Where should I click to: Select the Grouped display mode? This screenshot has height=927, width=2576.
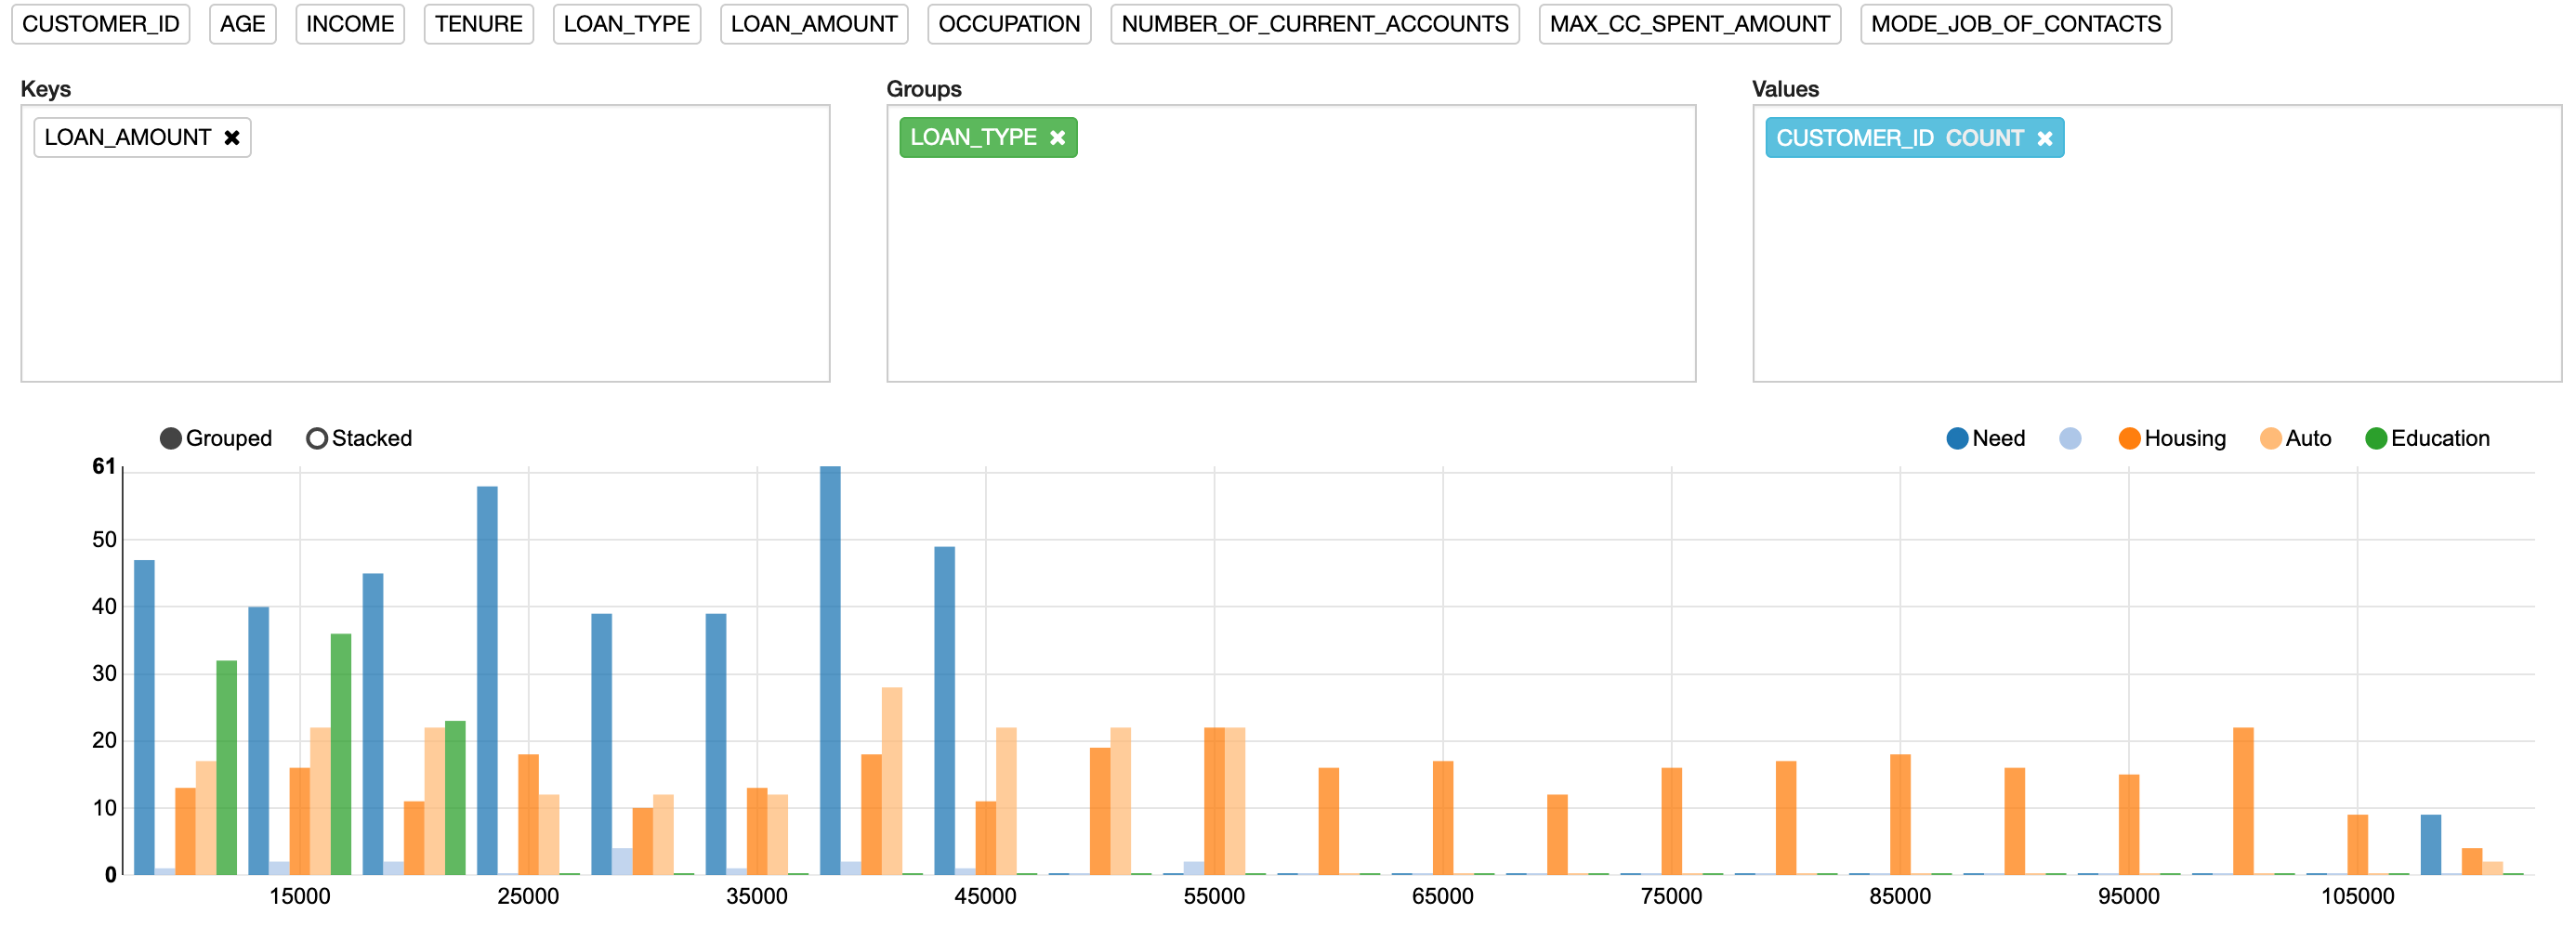click(170, 437)
